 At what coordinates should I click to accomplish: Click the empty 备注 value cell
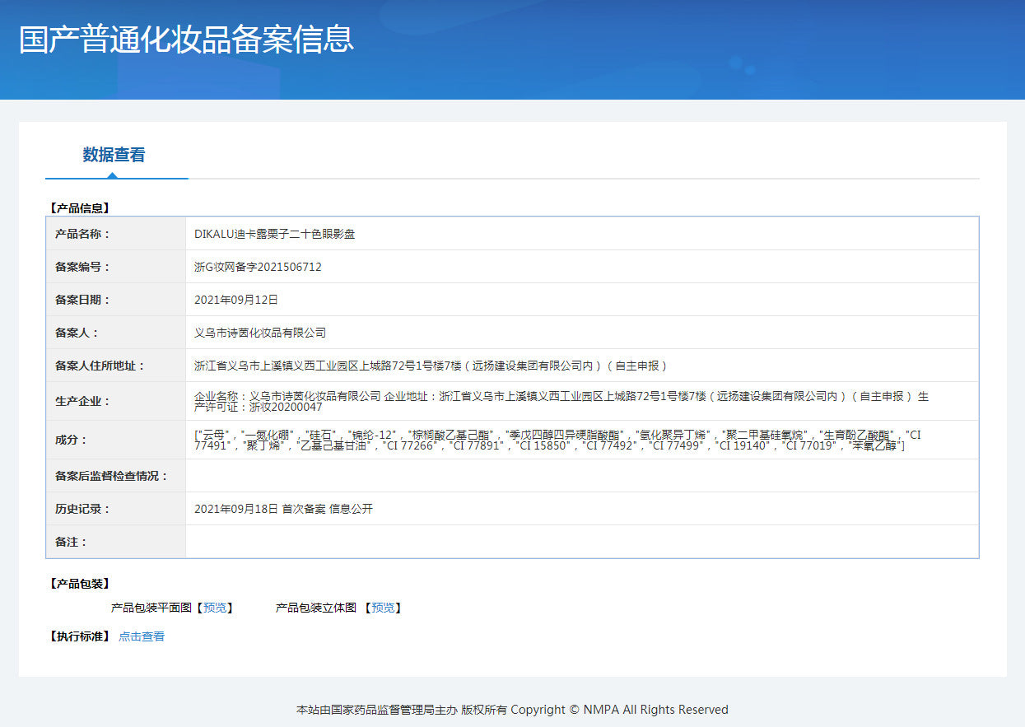pyautogui.click(x=581, y=542)
